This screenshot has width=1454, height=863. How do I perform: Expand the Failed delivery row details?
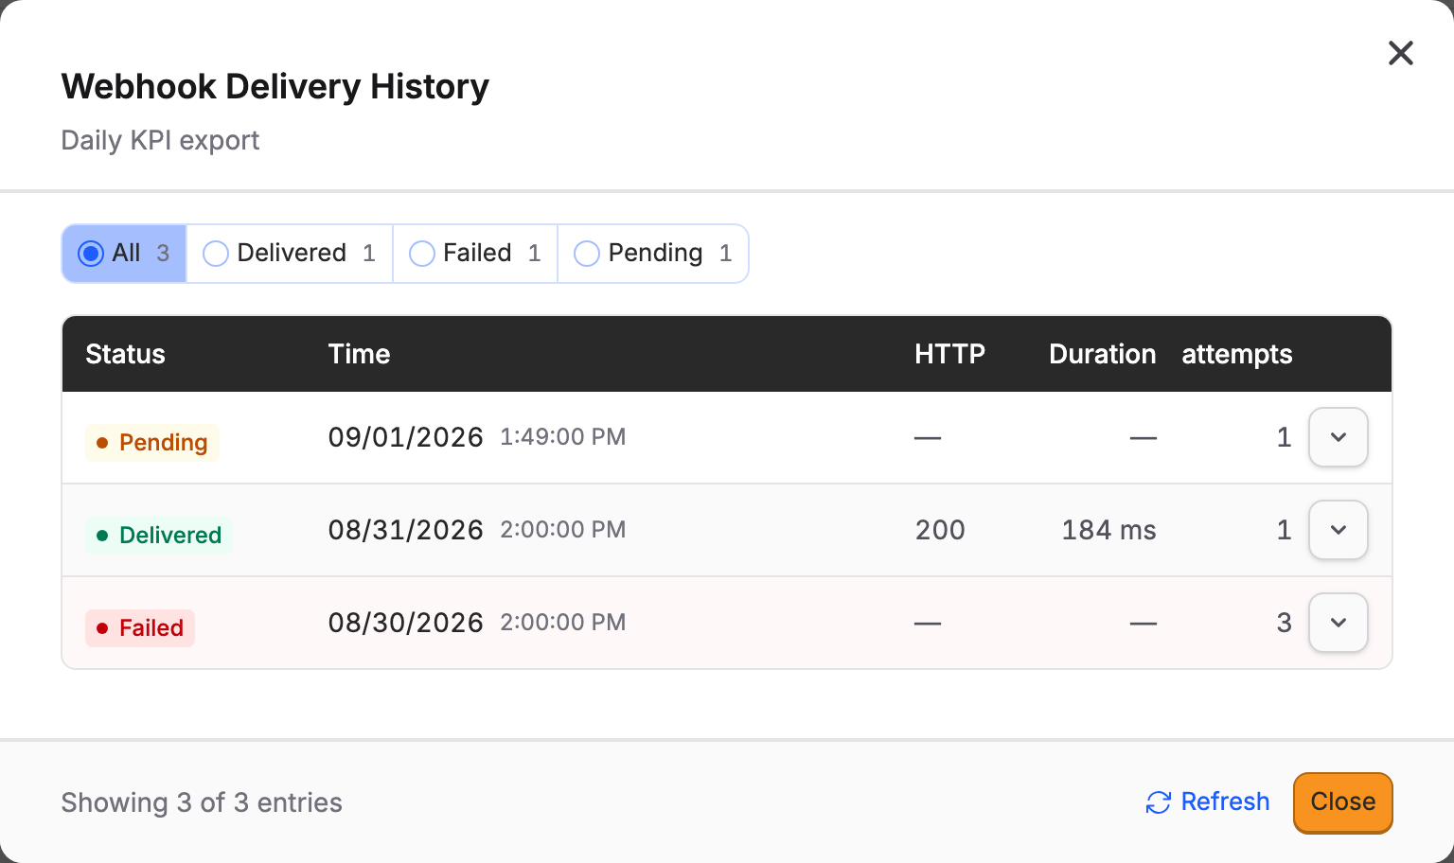pos(1339,623)
